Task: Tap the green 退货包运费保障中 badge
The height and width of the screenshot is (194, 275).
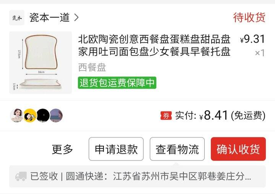Action: (x=117, y=82)
